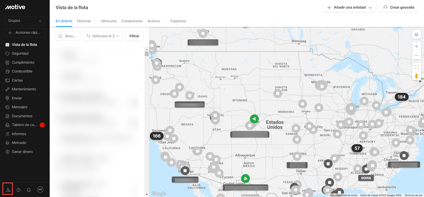Viewport: 424px width, 197px height.
Task: Expand the Añadir una entidad dropdown
Action: (x=349, y=8)
